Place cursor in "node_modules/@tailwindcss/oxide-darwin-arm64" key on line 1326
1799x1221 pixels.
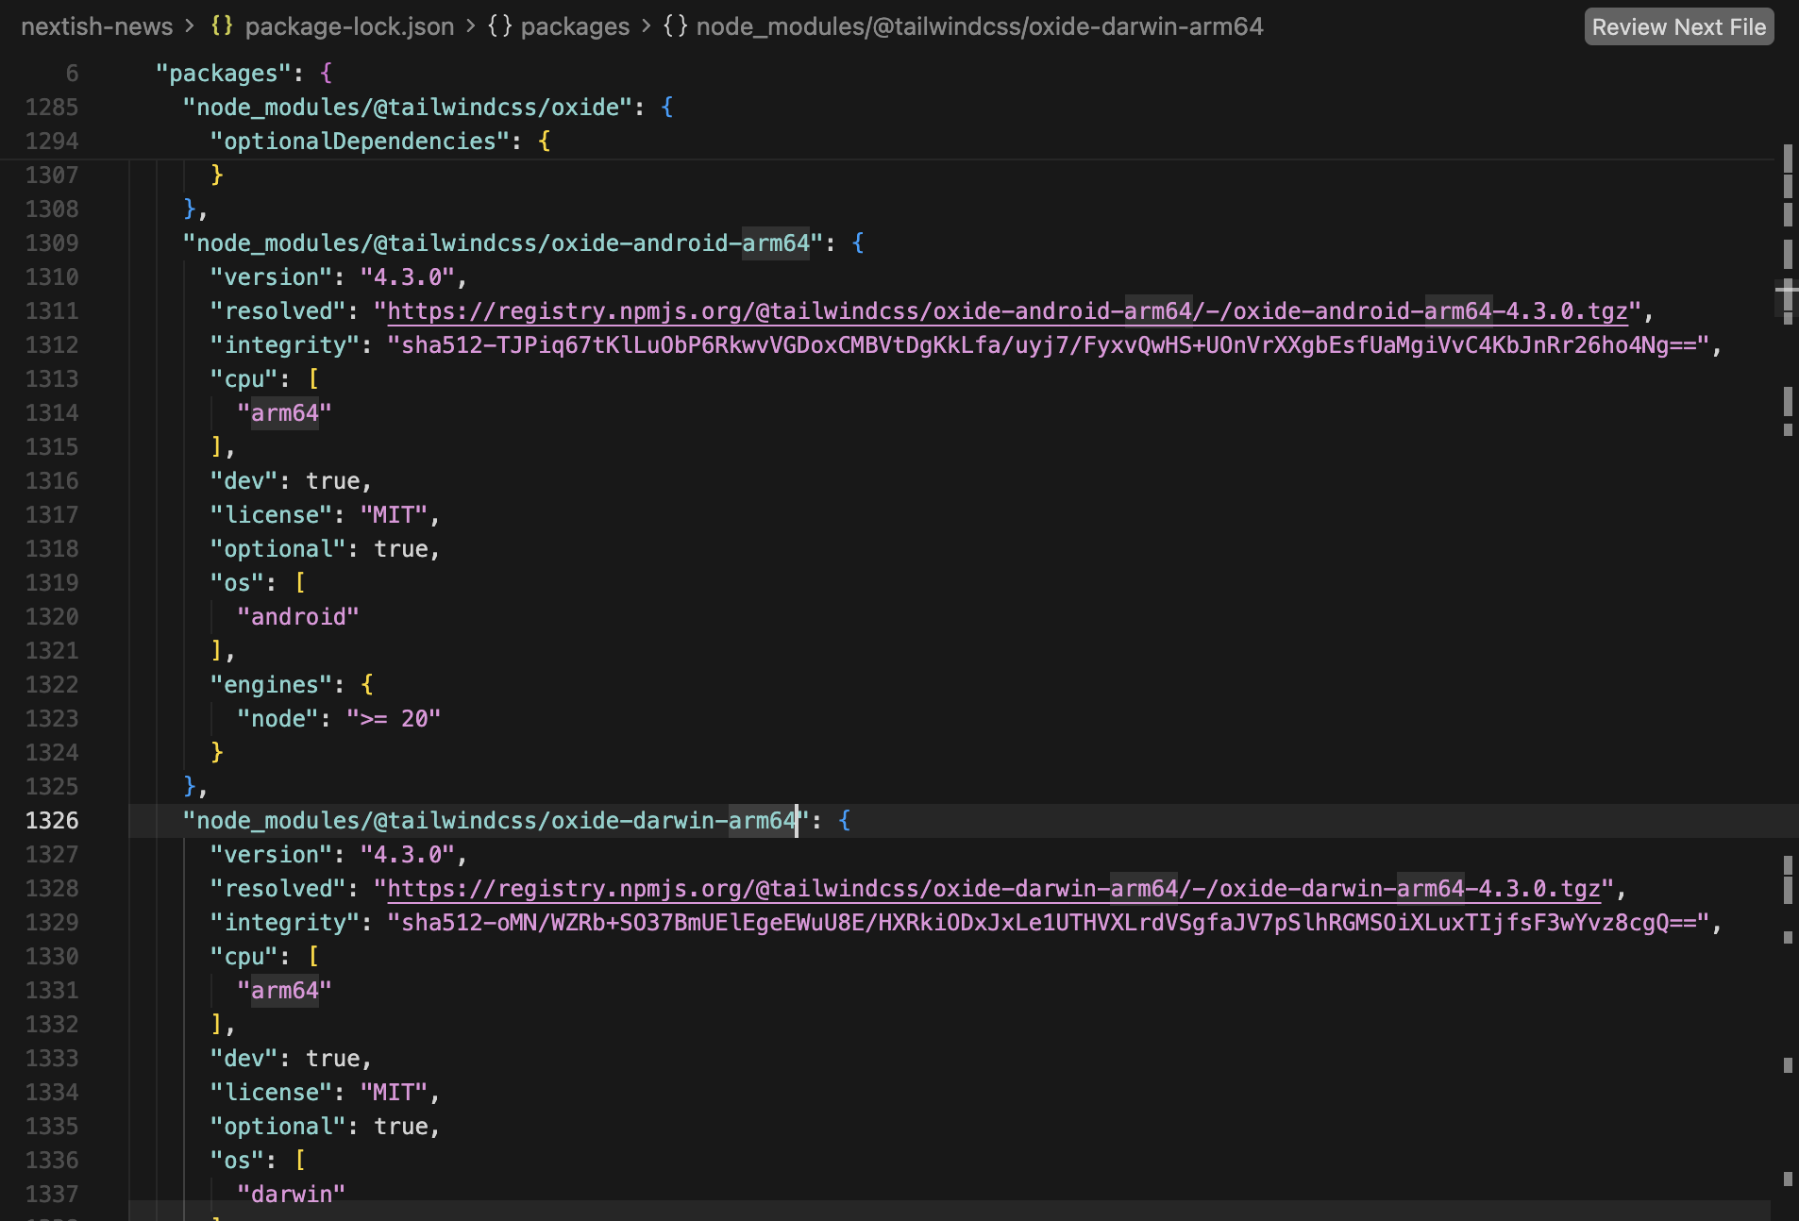tap(496, 821)
